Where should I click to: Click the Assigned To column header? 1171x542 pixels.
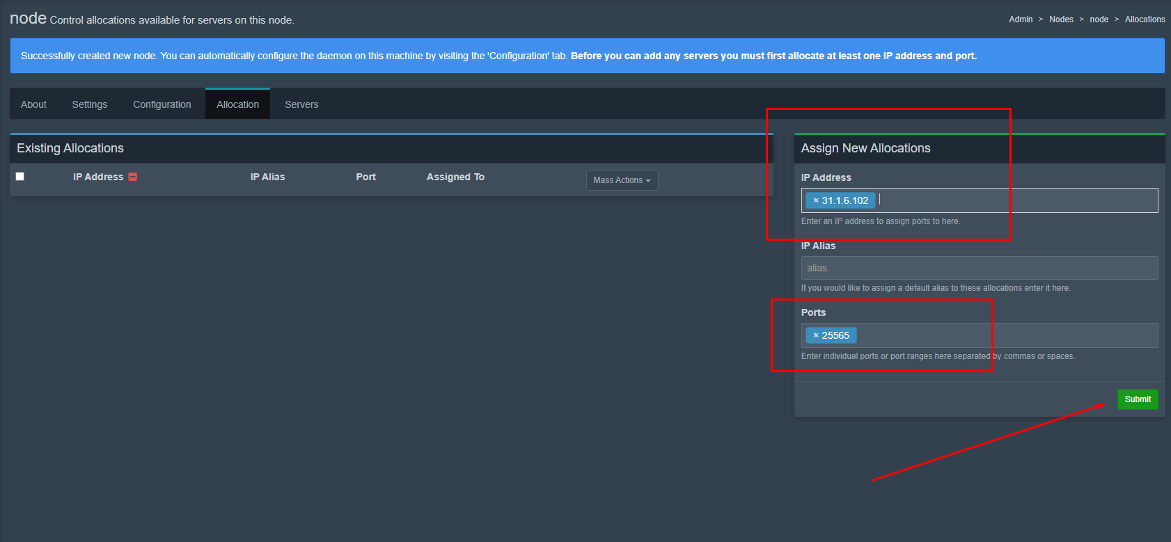455,177
